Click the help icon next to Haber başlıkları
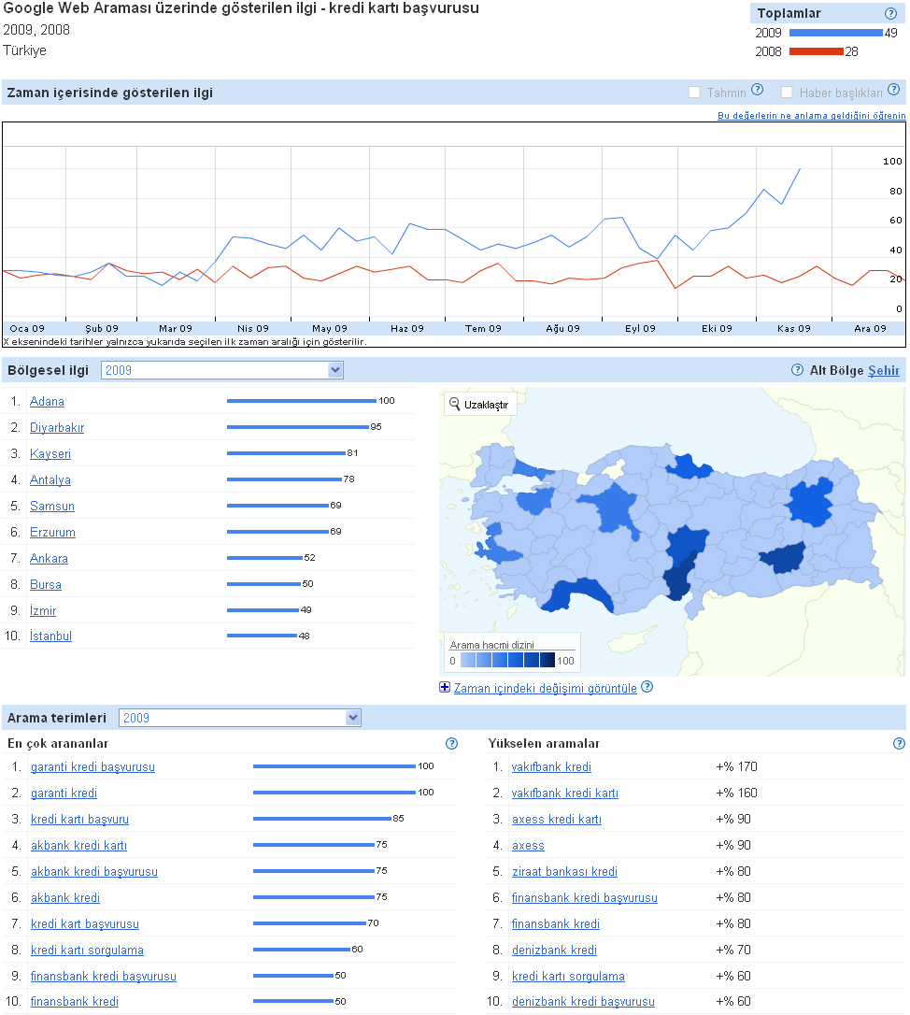The height and width of the screenshot is (1015, 910). [x=893, y=90]
